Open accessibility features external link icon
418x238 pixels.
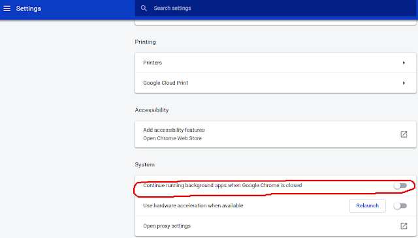(x=404, y=134)
